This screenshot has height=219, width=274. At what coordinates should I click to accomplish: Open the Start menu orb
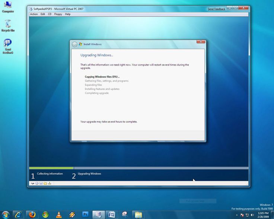point(6,215)
